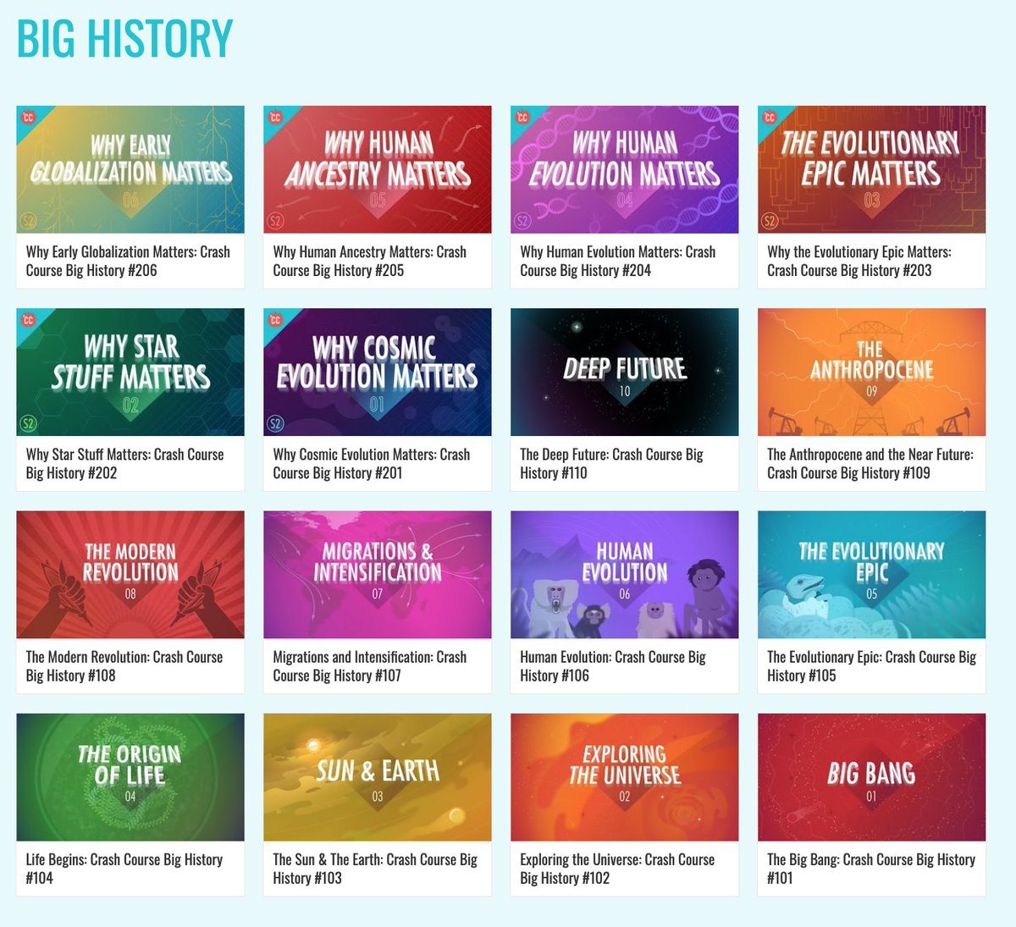Image resolution: width=1016 pixels, height=927 pixels.
Task: Click The Modern Revolution #108 title link
Action: 124,666
